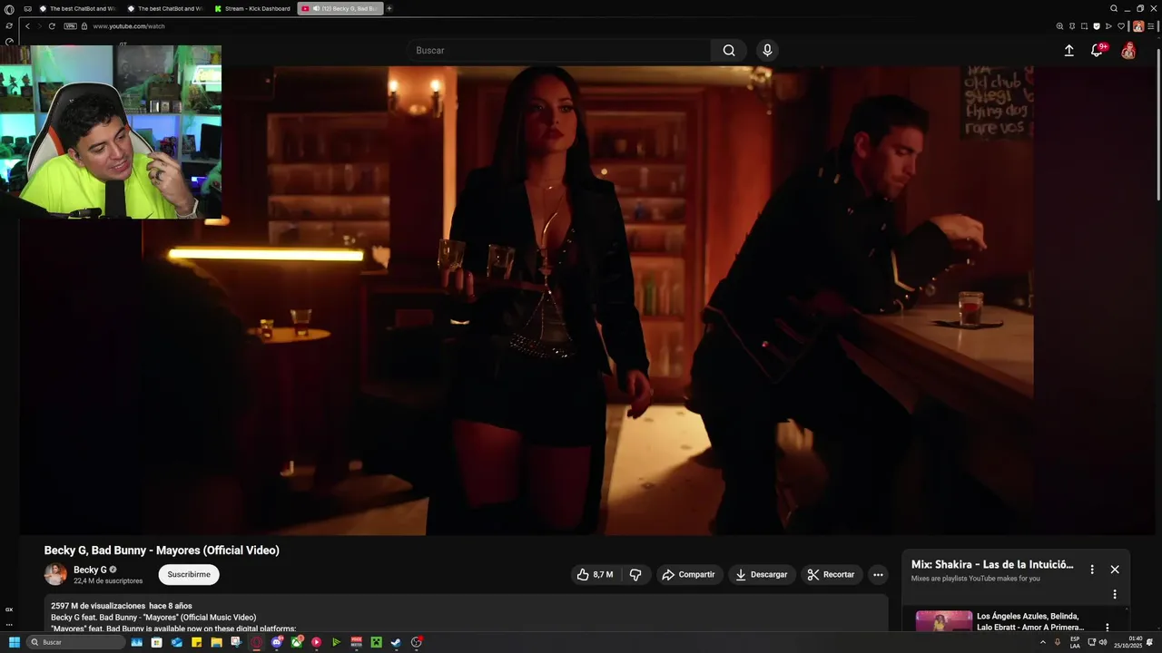
Task: Click the youtube.com address bar URL
Action: 129,26
